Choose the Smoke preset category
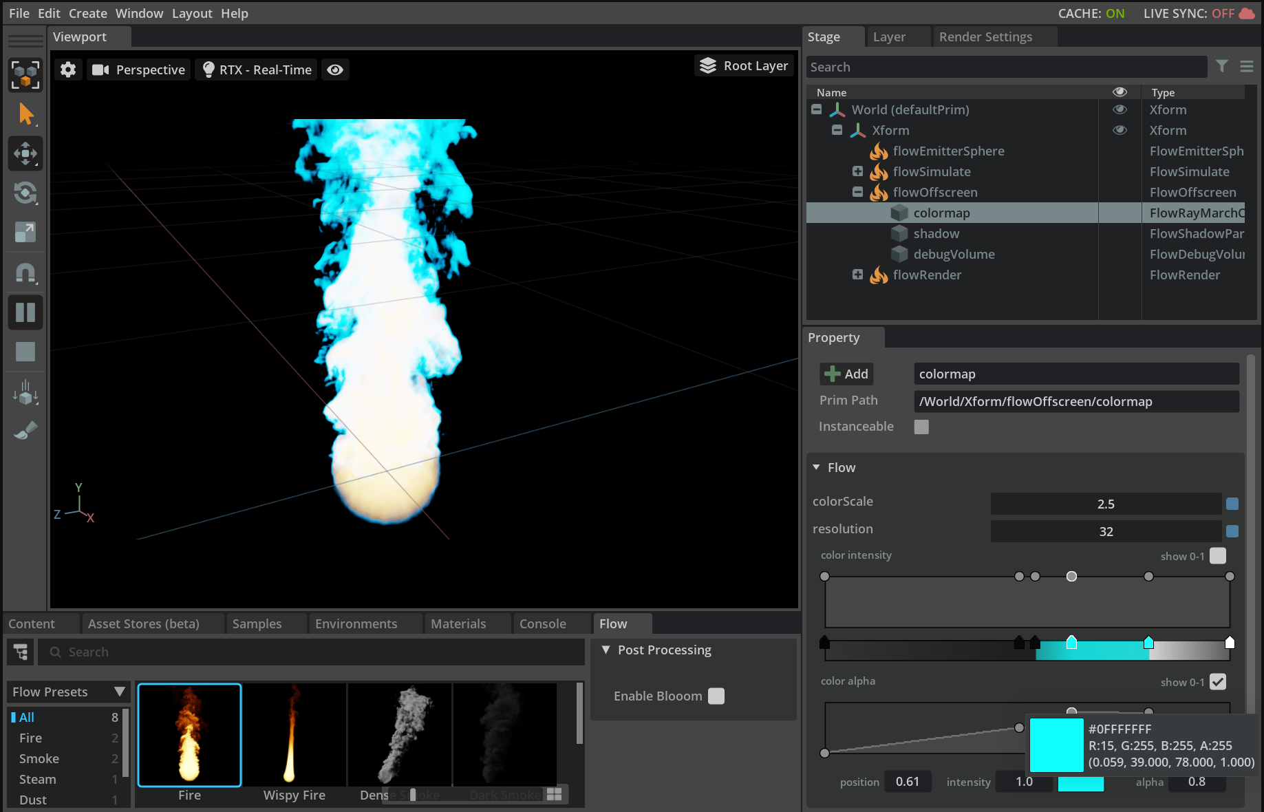1264x812 pixels. [39, 758]
